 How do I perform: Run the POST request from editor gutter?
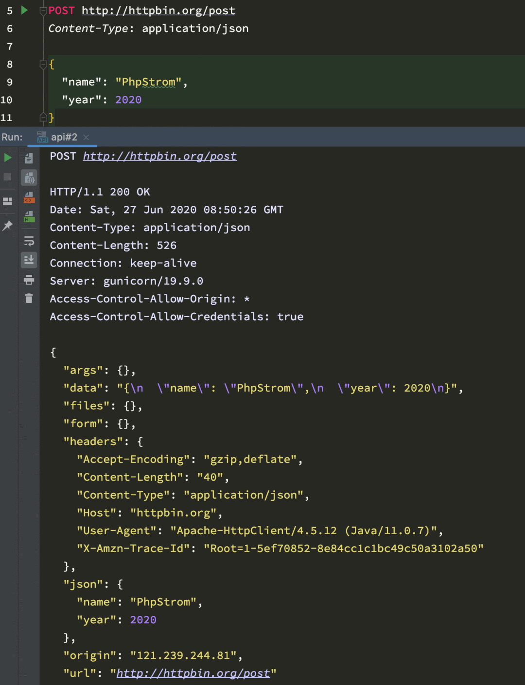(x=24, y=10)
